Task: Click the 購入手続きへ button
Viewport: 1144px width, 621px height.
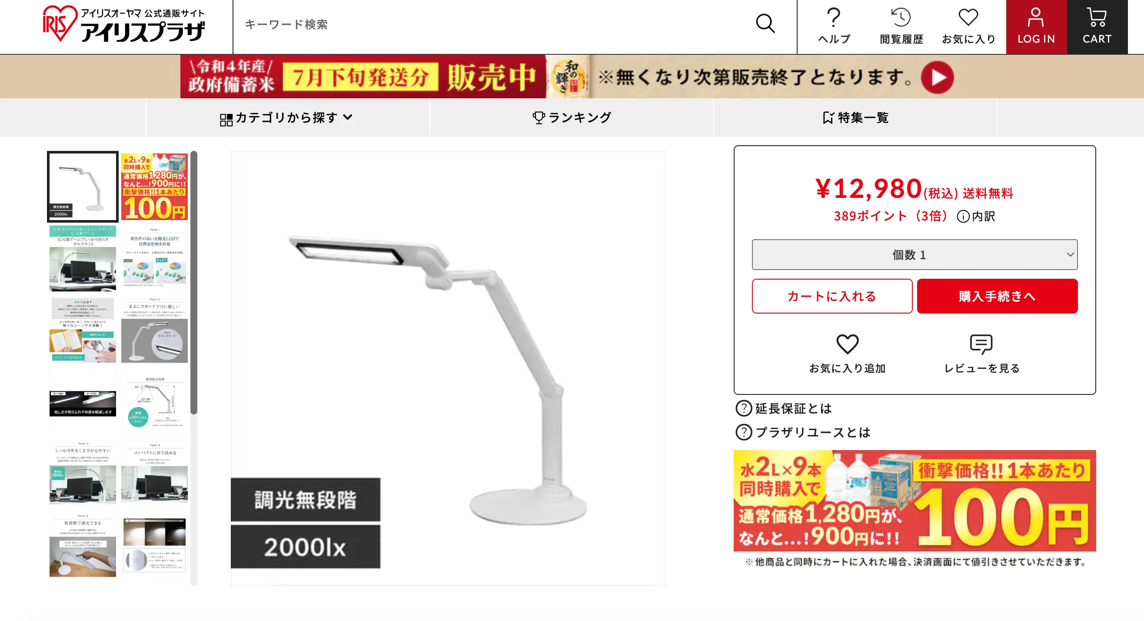Action: tap(997, 296)
